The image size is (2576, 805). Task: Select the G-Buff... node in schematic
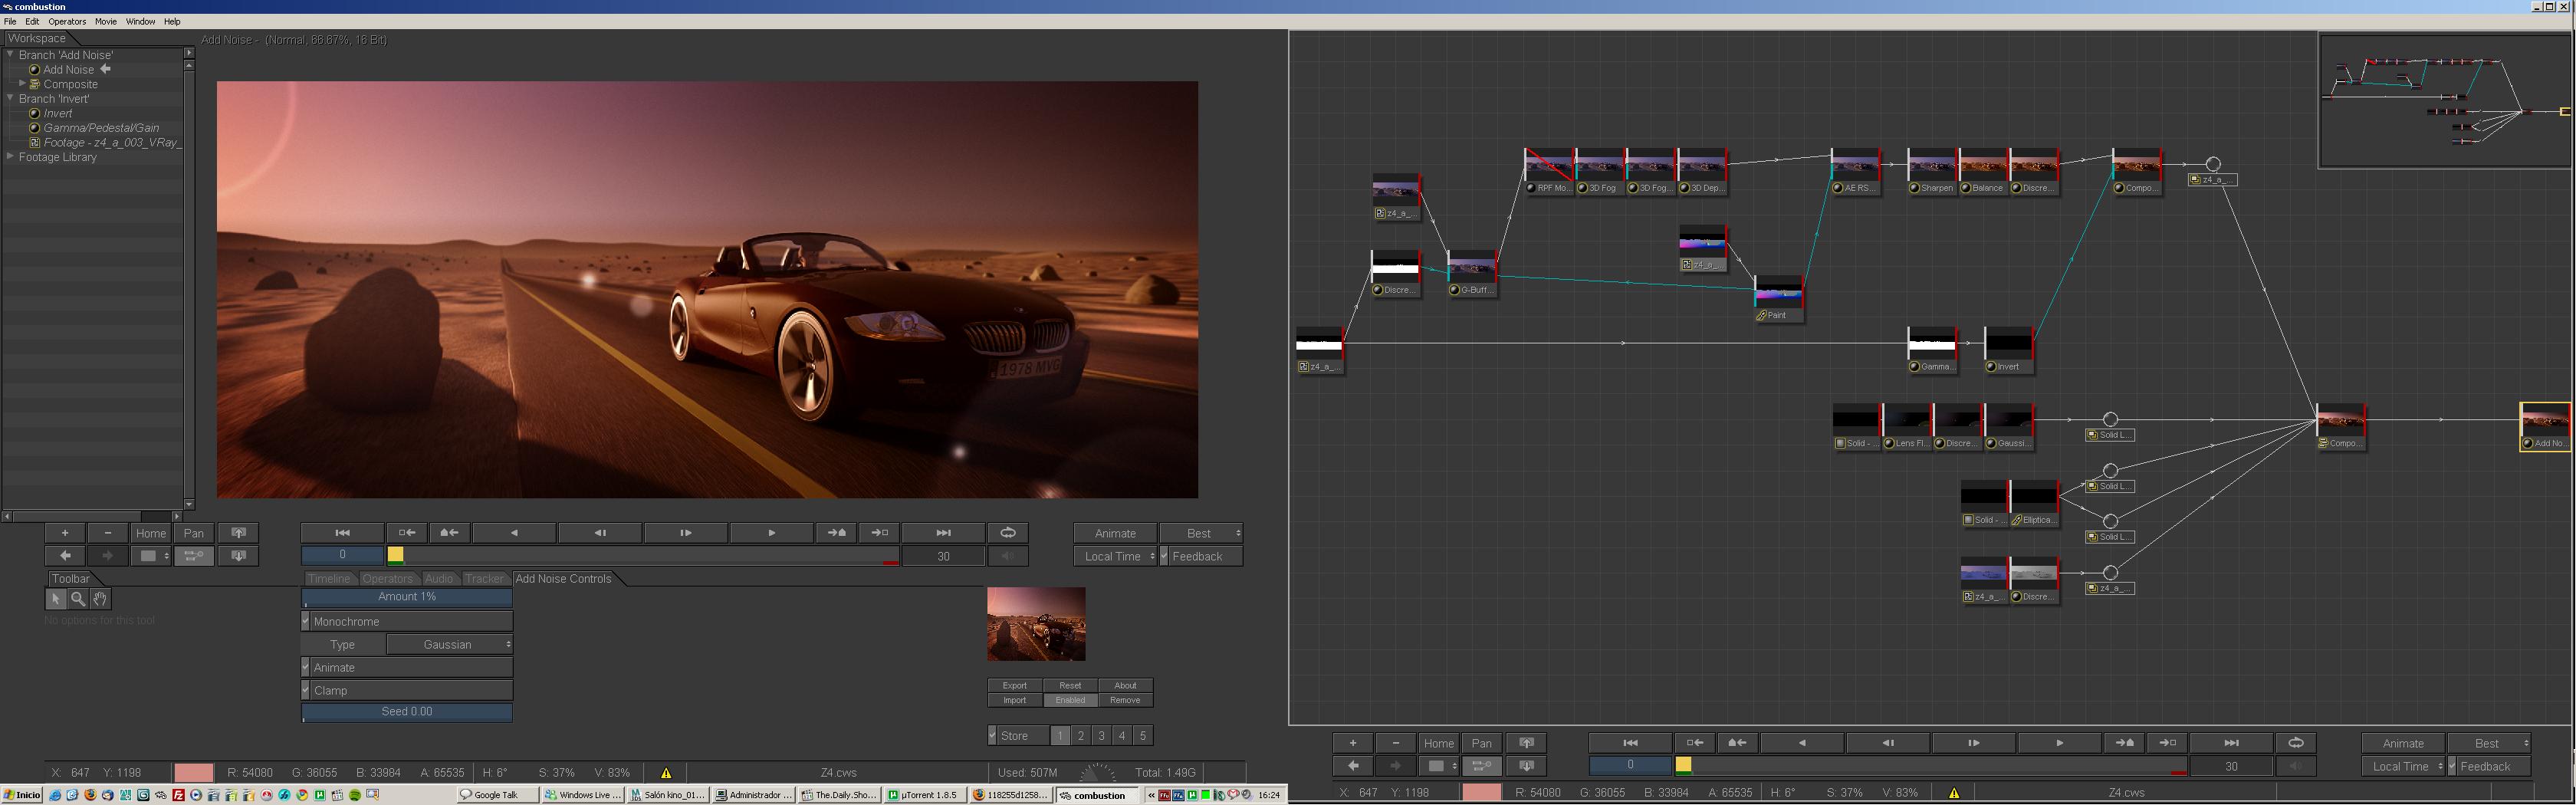click(x=1472, y=274)
